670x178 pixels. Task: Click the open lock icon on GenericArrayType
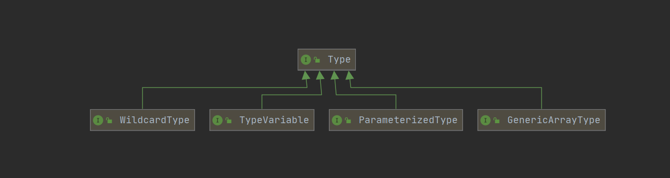click(496, 120)
